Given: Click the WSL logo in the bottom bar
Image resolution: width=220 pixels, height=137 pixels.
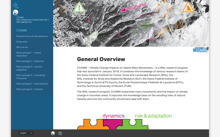Looking at the screenshot, I should point(53,133).
